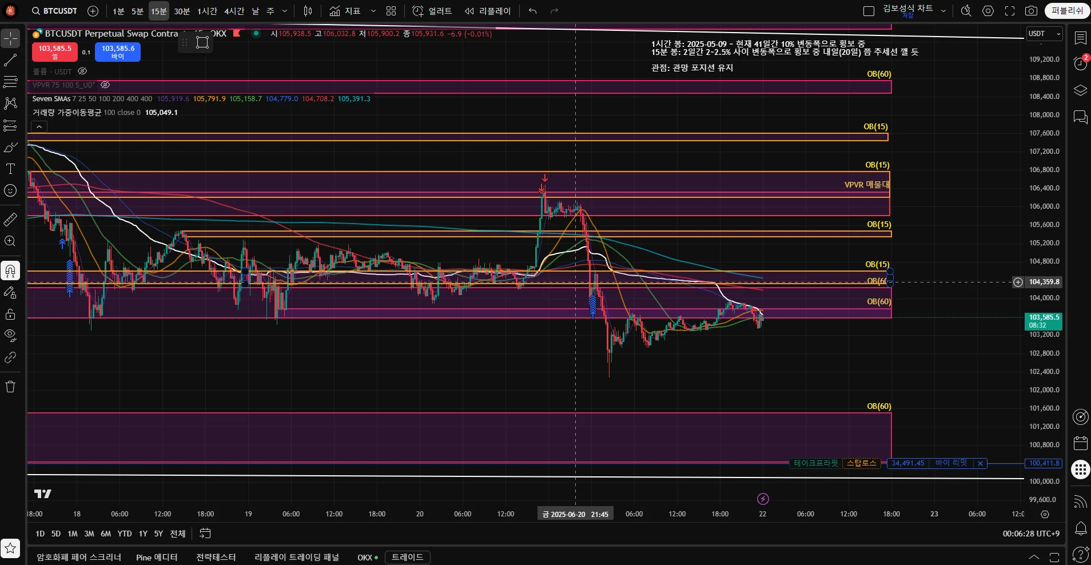Select the crosshair cursor tool
The image size is (1091, 565).
point(10,38)
